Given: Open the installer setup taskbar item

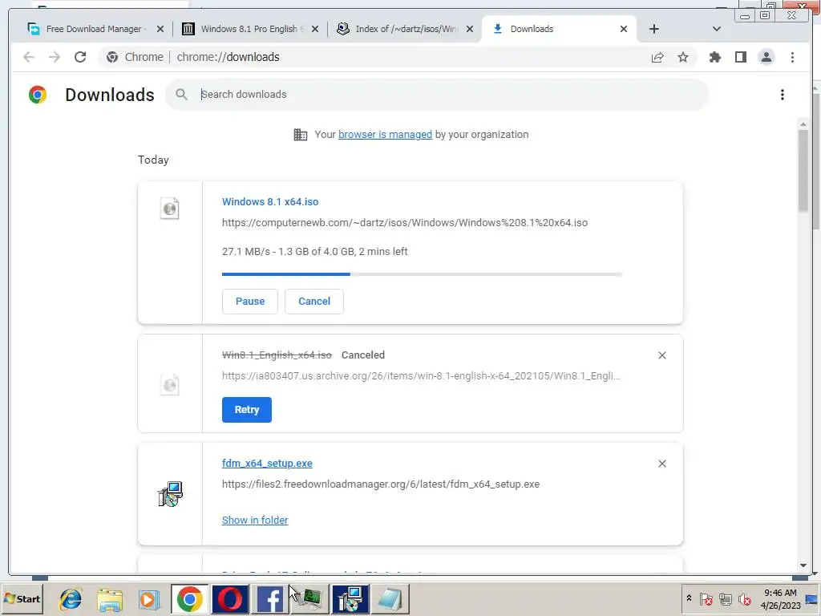Looking at the screenshot, I should [x=350, y=599].
